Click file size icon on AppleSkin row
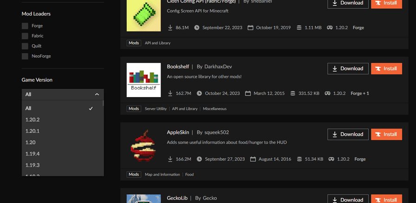The height and width of the screenshot is (203, 416). click(x=292, y=159)
